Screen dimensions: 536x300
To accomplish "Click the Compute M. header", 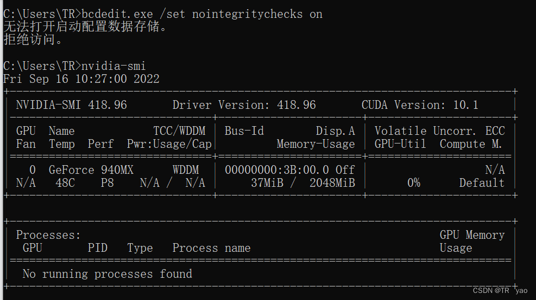I will point(471,144).
